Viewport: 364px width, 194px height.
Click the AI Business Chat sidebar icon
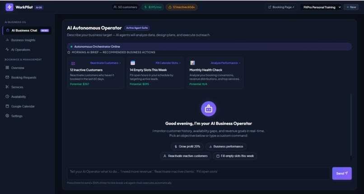(7, 30)
